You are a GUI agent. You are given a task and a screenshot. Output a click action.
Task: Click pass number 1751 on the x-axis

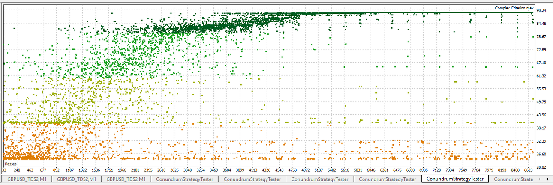point(109,170)
